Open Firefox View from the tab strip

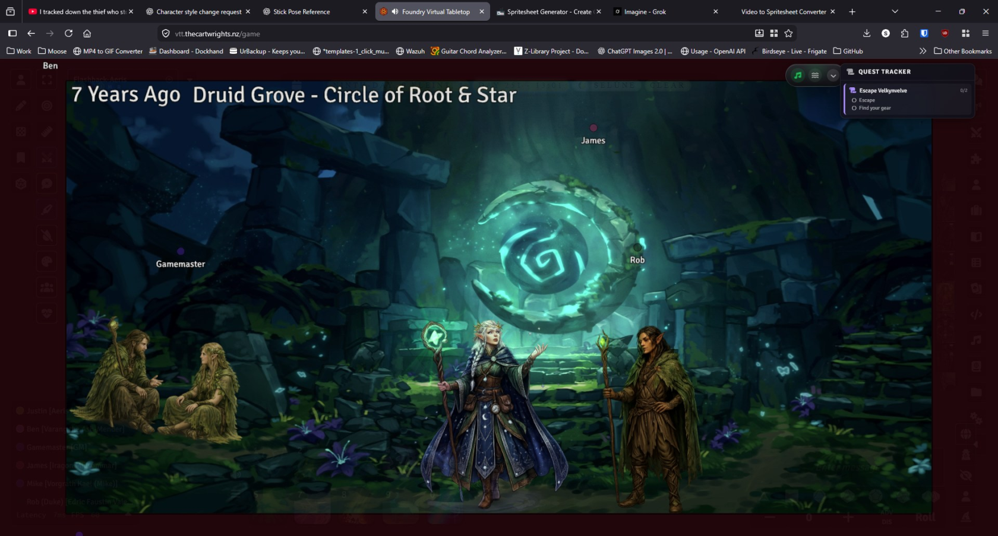[x=10, y=12]
